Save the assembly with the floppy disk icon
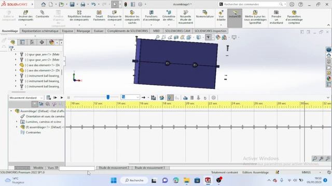This screenshot has height=186, width=332. (x=72, y=4)
